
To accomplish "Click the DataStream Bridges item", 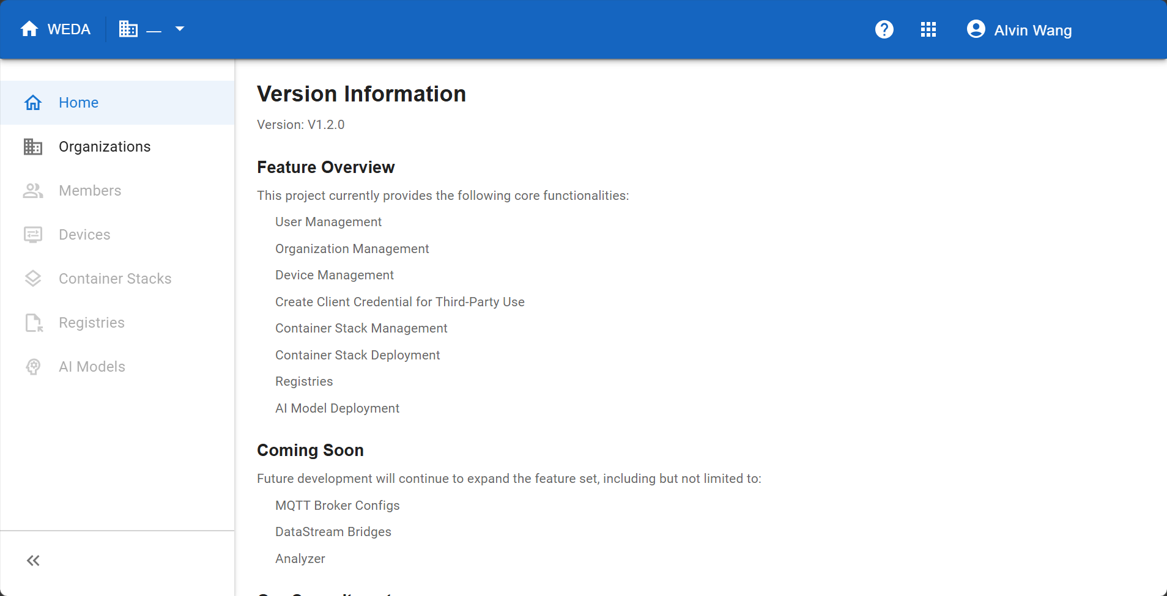I will pyautogui.click(x=333, y=532).
